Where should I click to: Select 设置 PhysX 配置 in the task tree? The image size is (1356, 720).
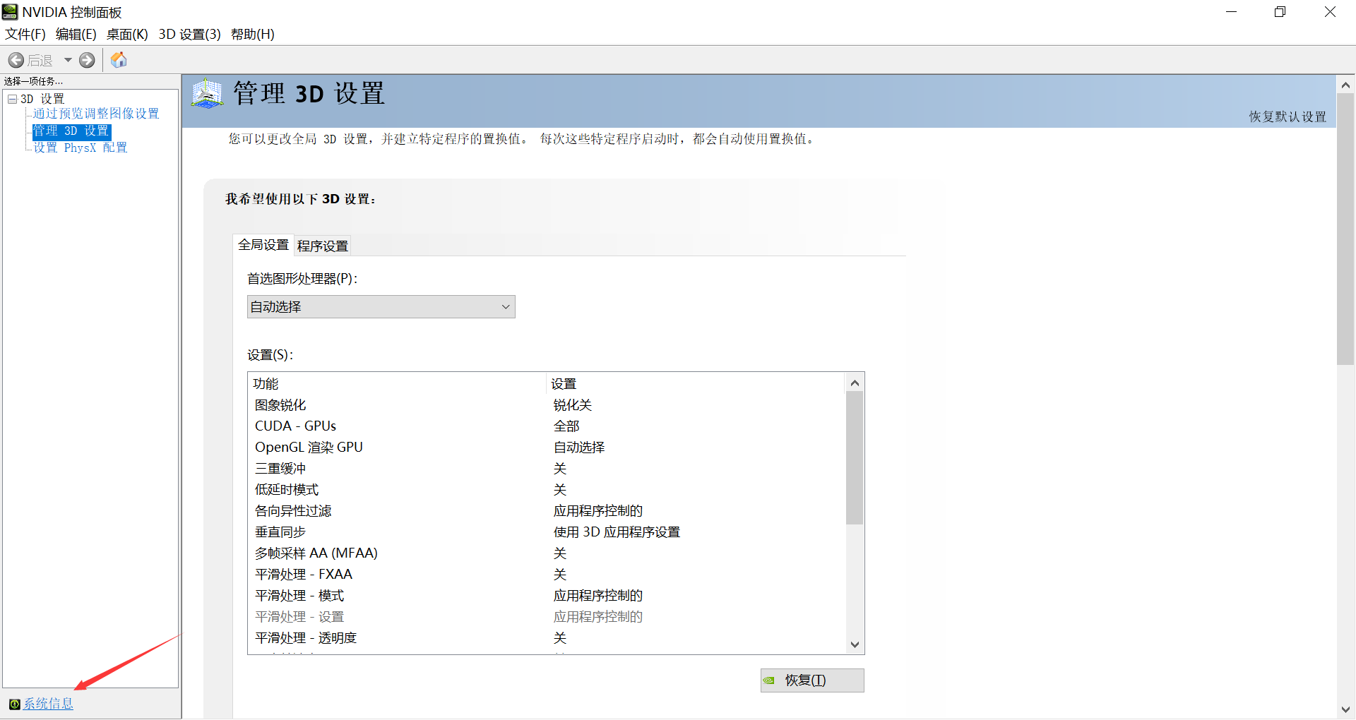click(x=81, y=148)
